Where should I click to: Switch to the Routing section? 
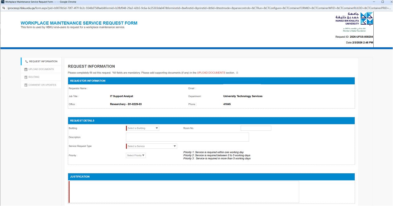(x=34, y=77)
